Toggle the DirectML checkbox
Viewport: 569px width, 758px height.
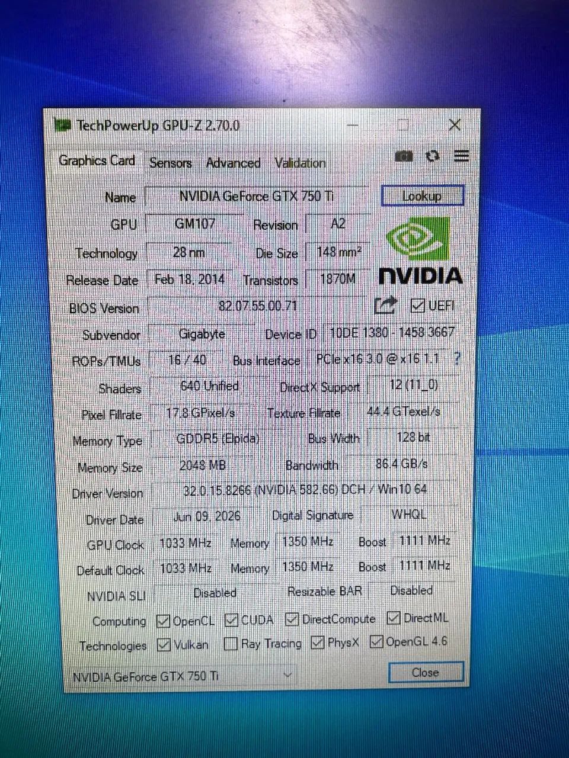[393, 618]
